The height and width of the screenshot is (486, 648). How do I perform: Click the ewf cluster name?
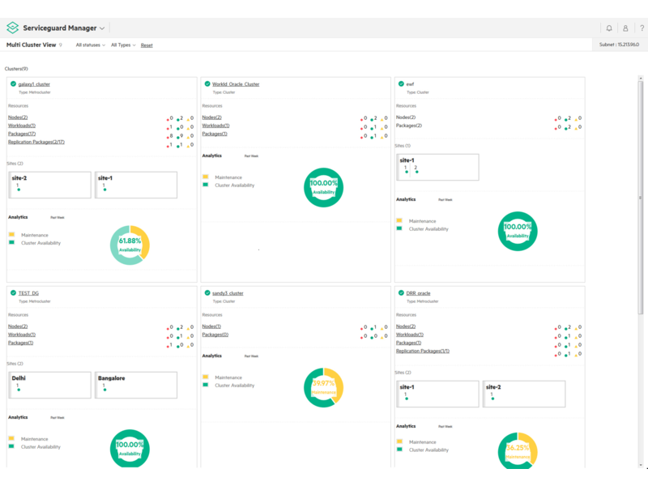click(410, 84)
